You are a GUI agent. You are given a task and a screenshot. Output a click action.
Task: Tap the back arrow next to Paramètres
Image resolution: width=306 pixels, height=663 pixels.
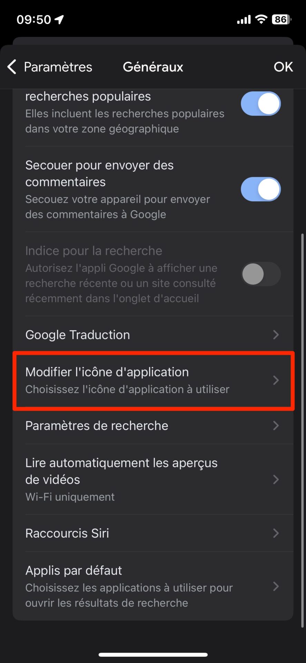pyautogui.click(x=12, y=67)
